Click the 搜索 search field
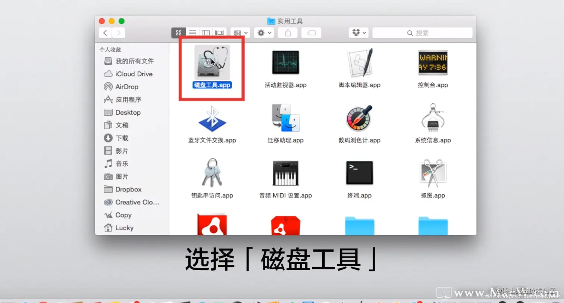The width and height of the screenshot is (564, 303). tap(422, 33)
